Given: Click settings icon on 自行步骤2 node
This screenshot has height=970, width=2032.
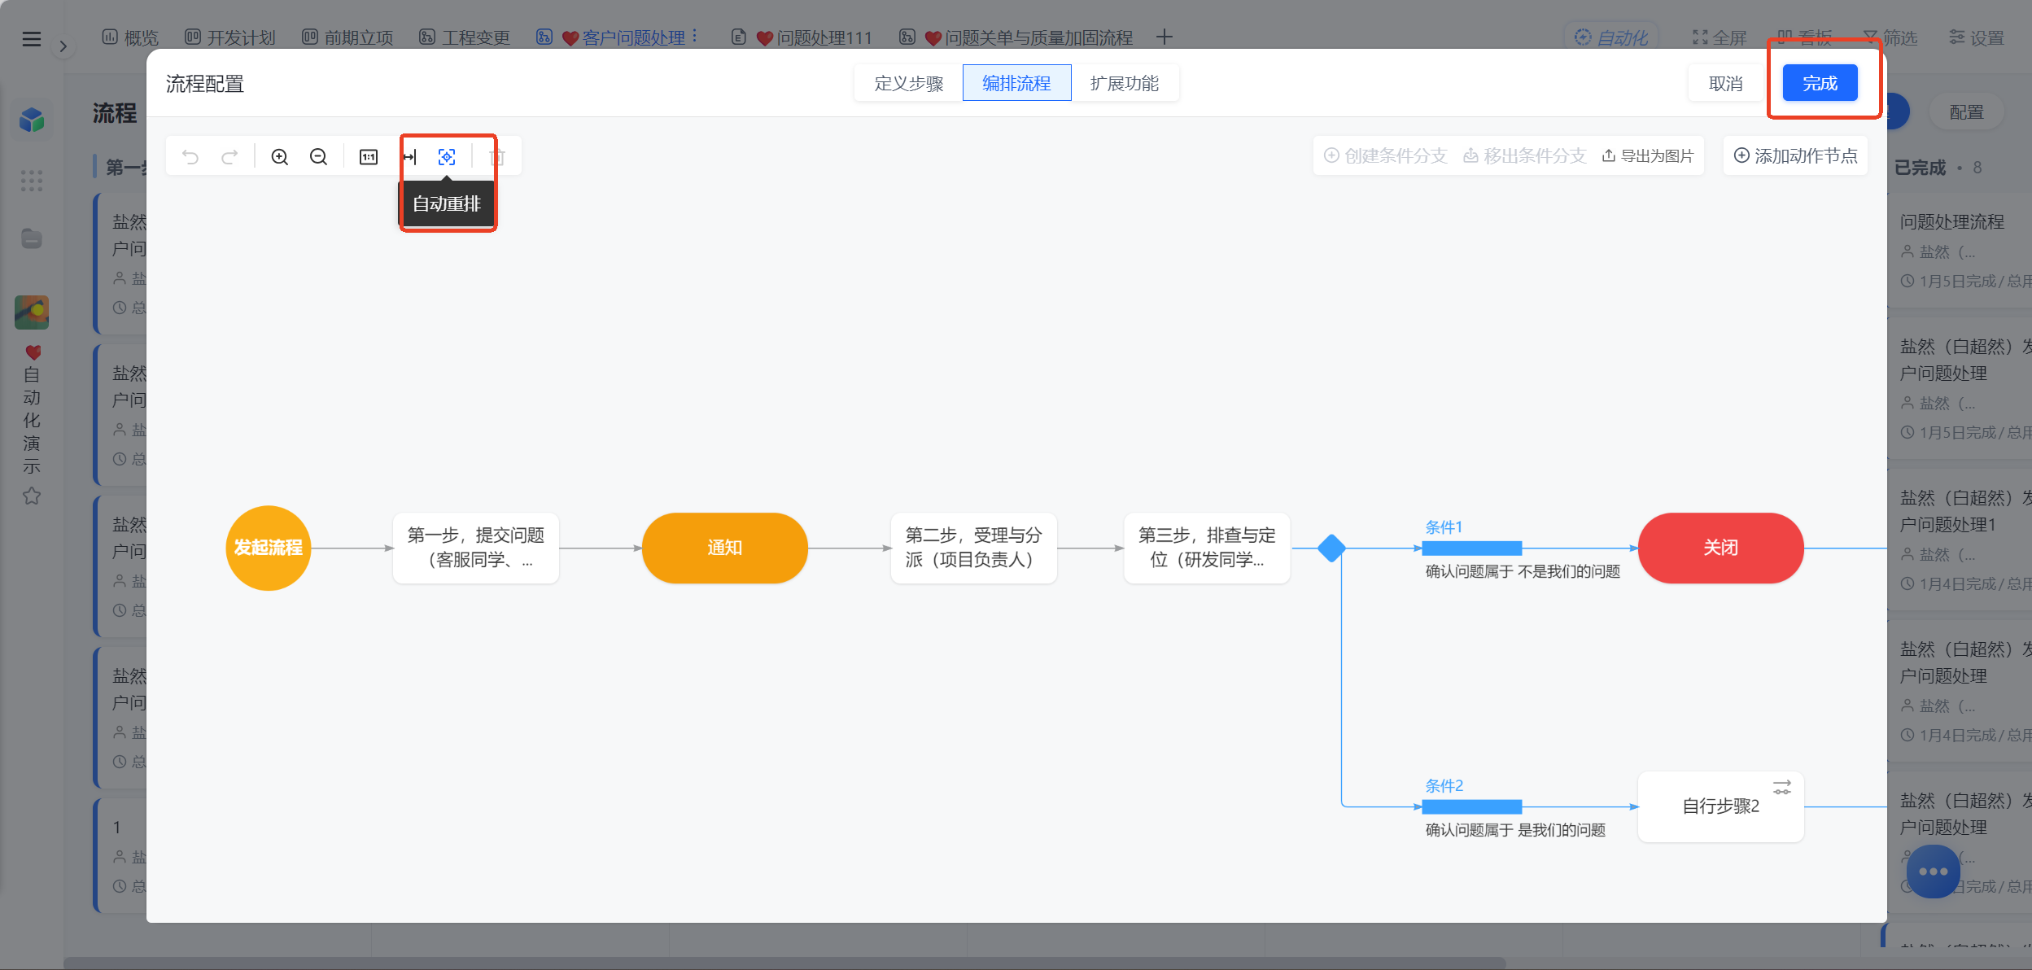Looking at the screenshot, I should tap(1782, 787).
